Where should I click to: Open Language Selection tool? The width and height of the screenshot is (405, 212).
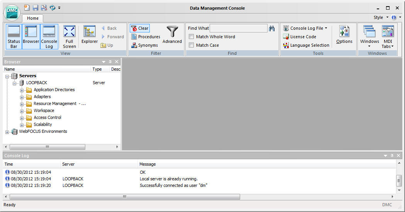coord(306,45)
